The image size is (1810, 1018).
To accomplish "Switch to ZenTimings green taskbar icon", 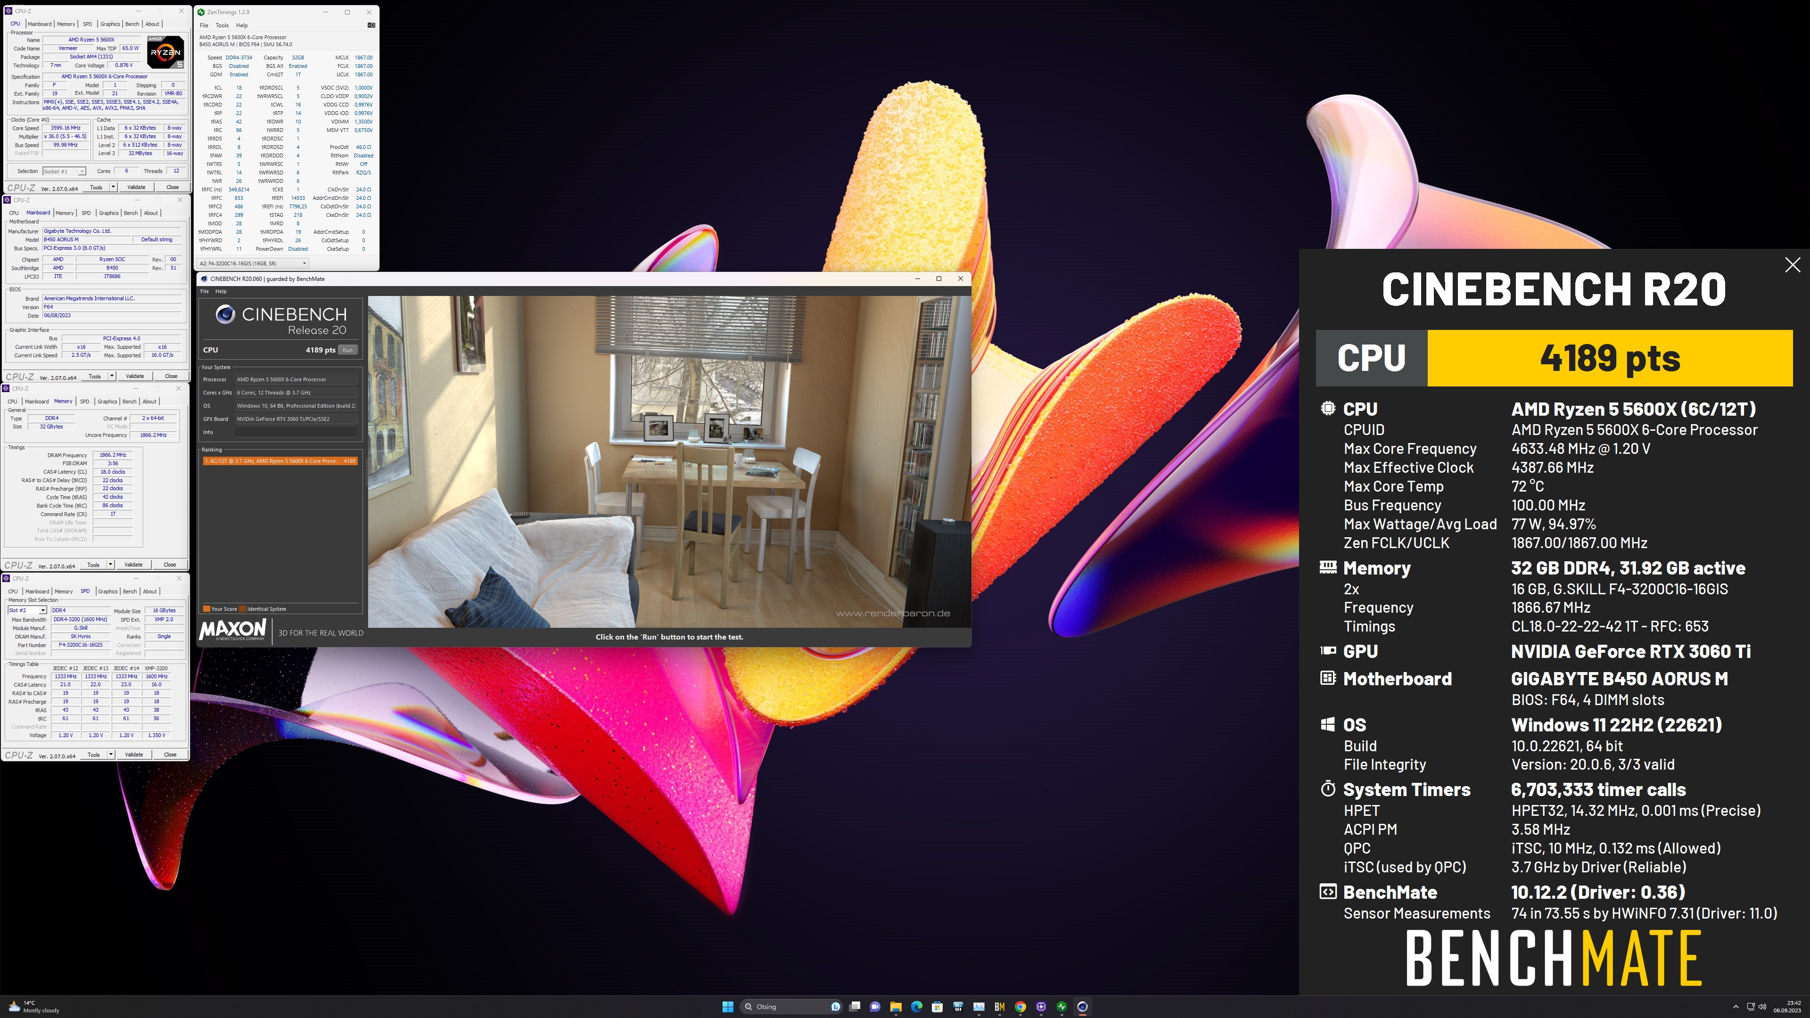I will (1061, 1006).
